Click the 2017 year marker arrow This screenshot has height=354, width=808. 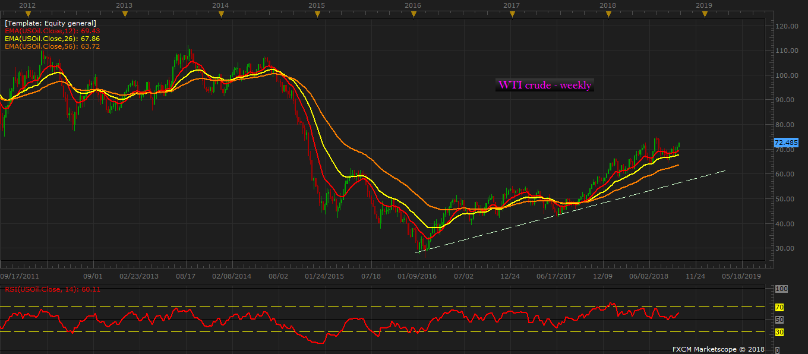coord(512,14)
